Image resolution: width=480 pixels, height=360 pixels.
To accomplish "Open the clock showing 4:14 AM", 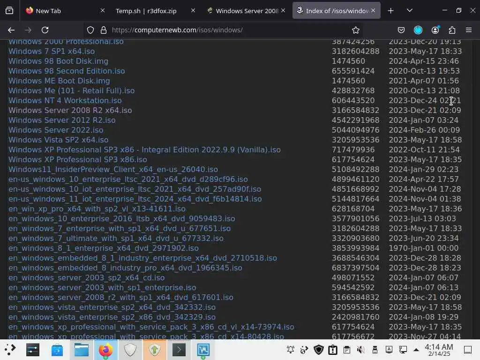I will [x=439, y=350].
